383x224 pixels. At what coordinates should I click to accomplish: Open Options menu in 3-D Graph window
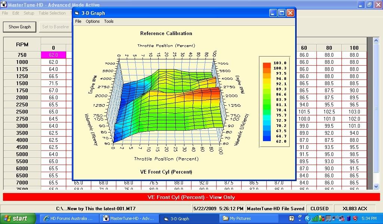(93, 21)
